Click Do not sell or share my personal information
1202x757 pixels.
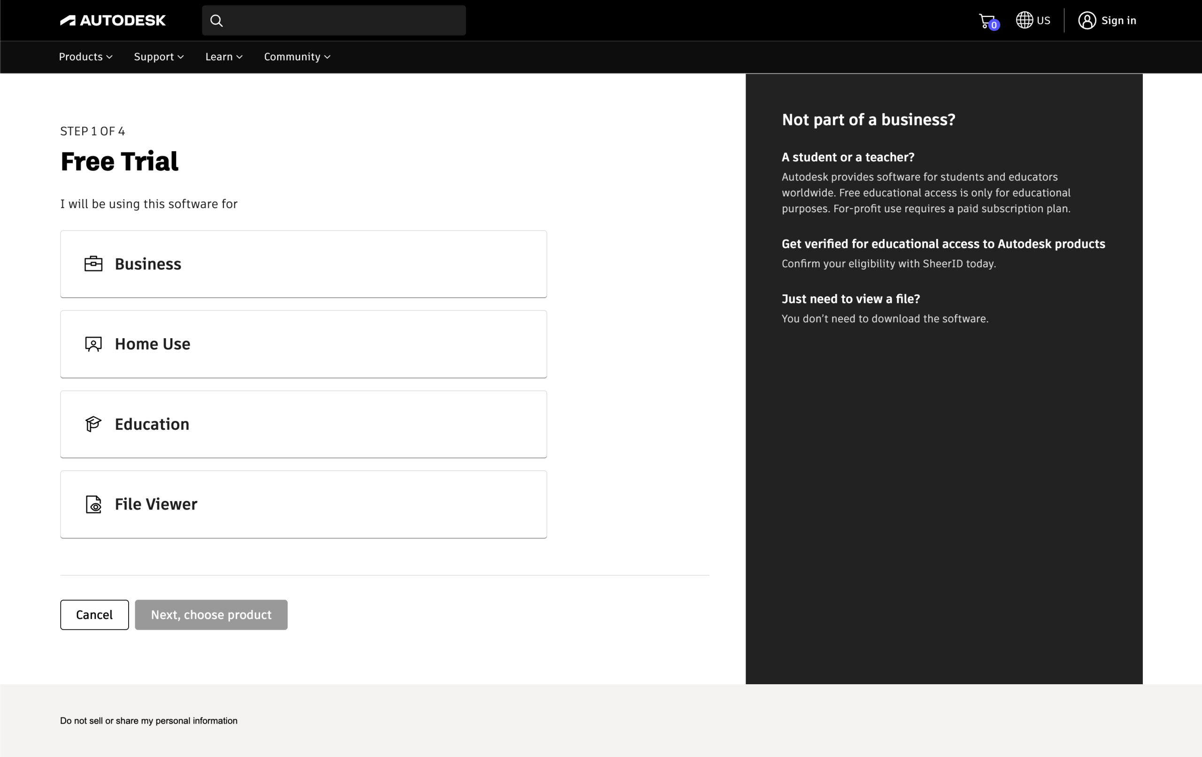click(149, 720)
